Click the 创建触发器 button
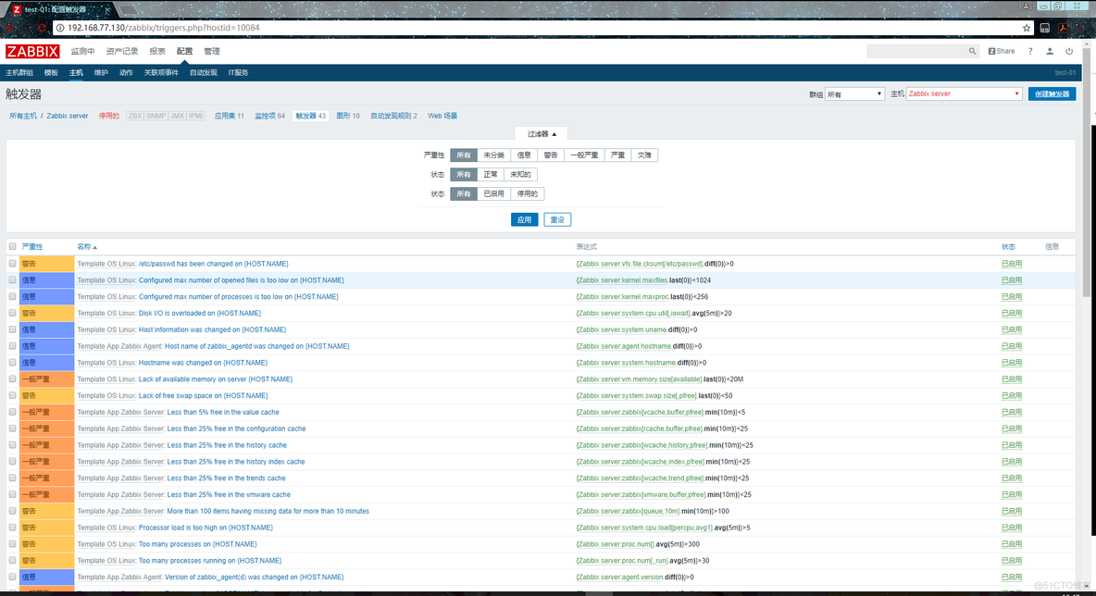Viewport: 1096px width, 596px height. (1052, 93)
